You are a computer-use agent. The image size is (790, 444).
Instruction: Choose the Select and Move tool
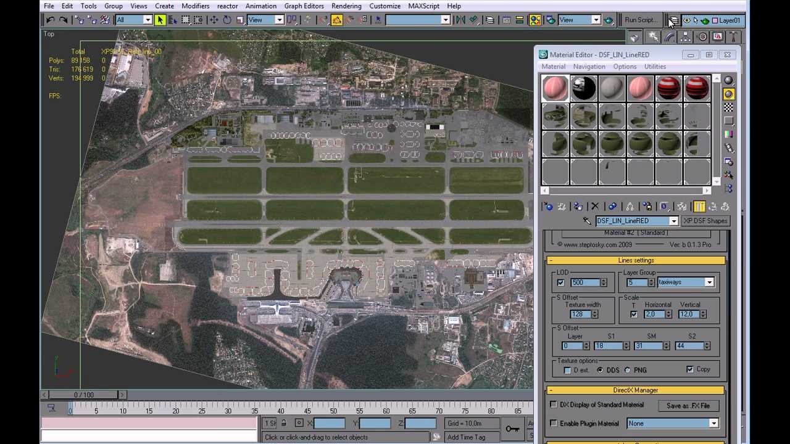214,20
